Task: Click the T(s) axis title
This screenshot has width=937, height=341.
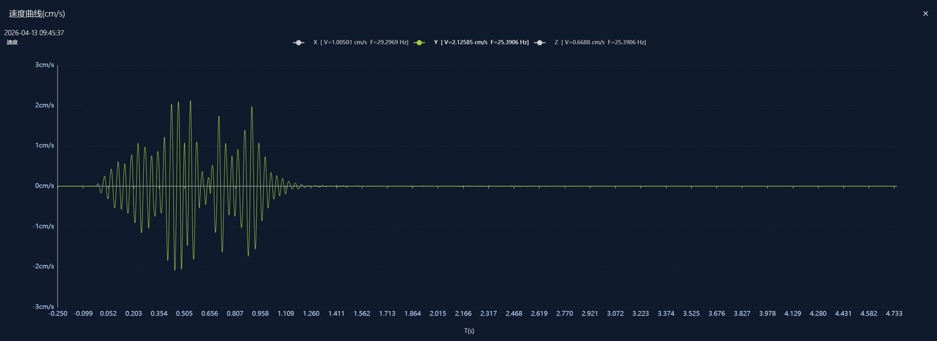Action: tap(469, 331)
